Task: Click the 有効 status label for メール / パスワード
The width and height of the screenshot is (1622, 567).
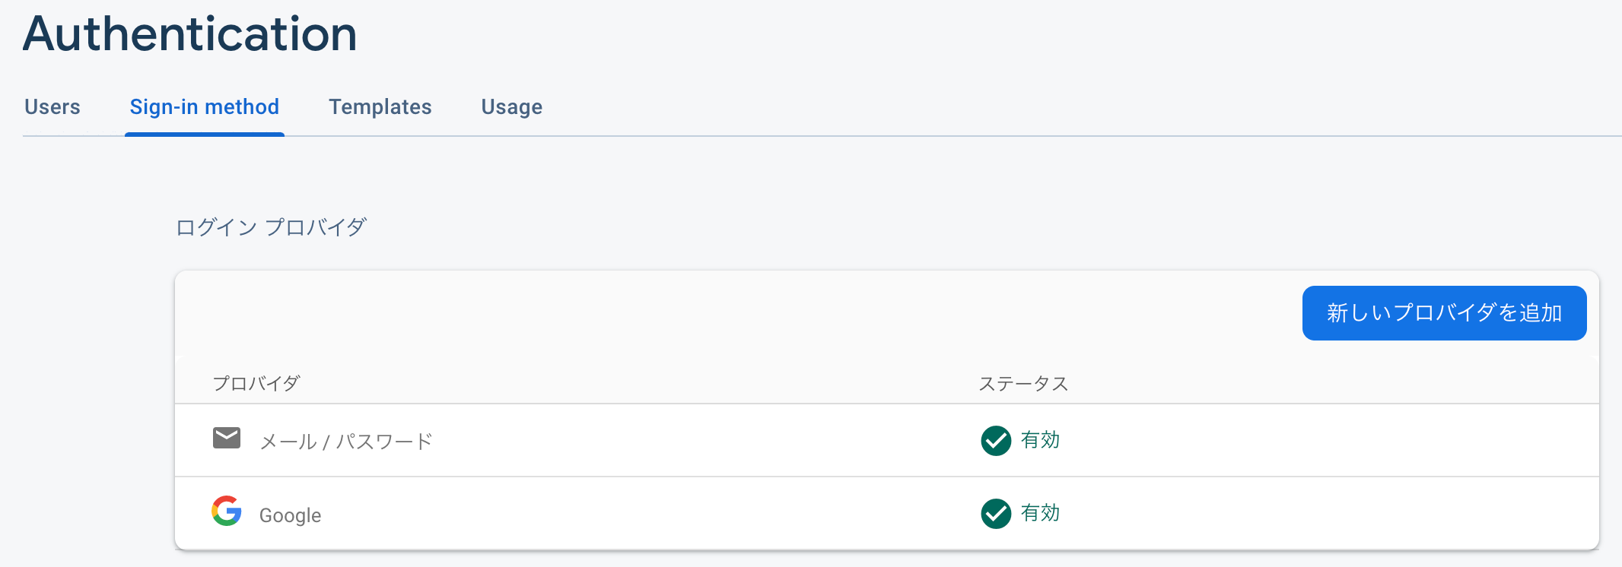Action: pos(1039,439)
